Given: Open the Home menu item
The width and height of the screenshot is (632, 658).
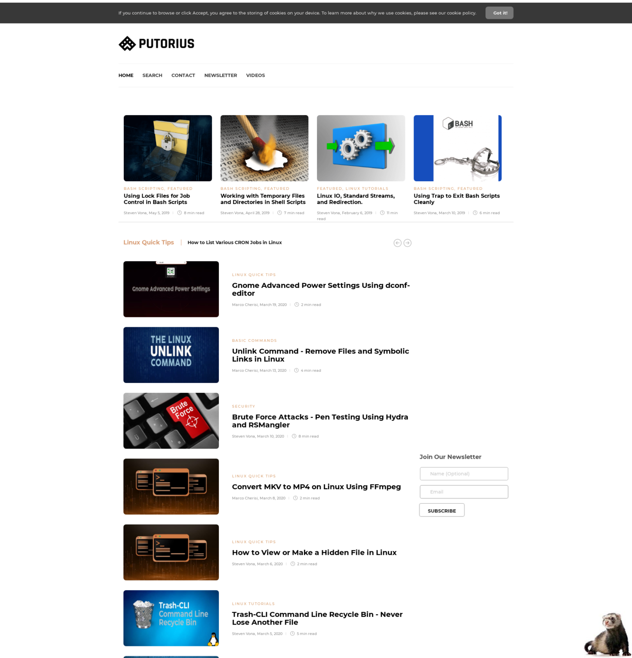Looking at the screenshot, I should (126, 75).
